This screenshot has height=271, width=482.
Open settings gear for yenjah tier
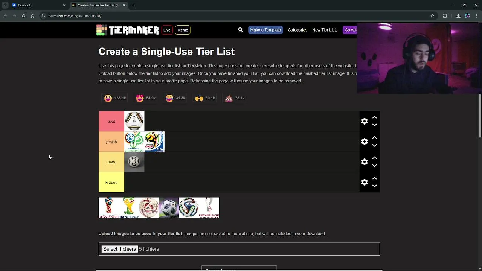365,142
